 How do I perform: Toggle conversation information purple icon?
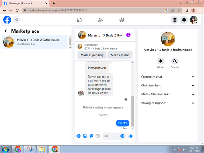(129, 35)
